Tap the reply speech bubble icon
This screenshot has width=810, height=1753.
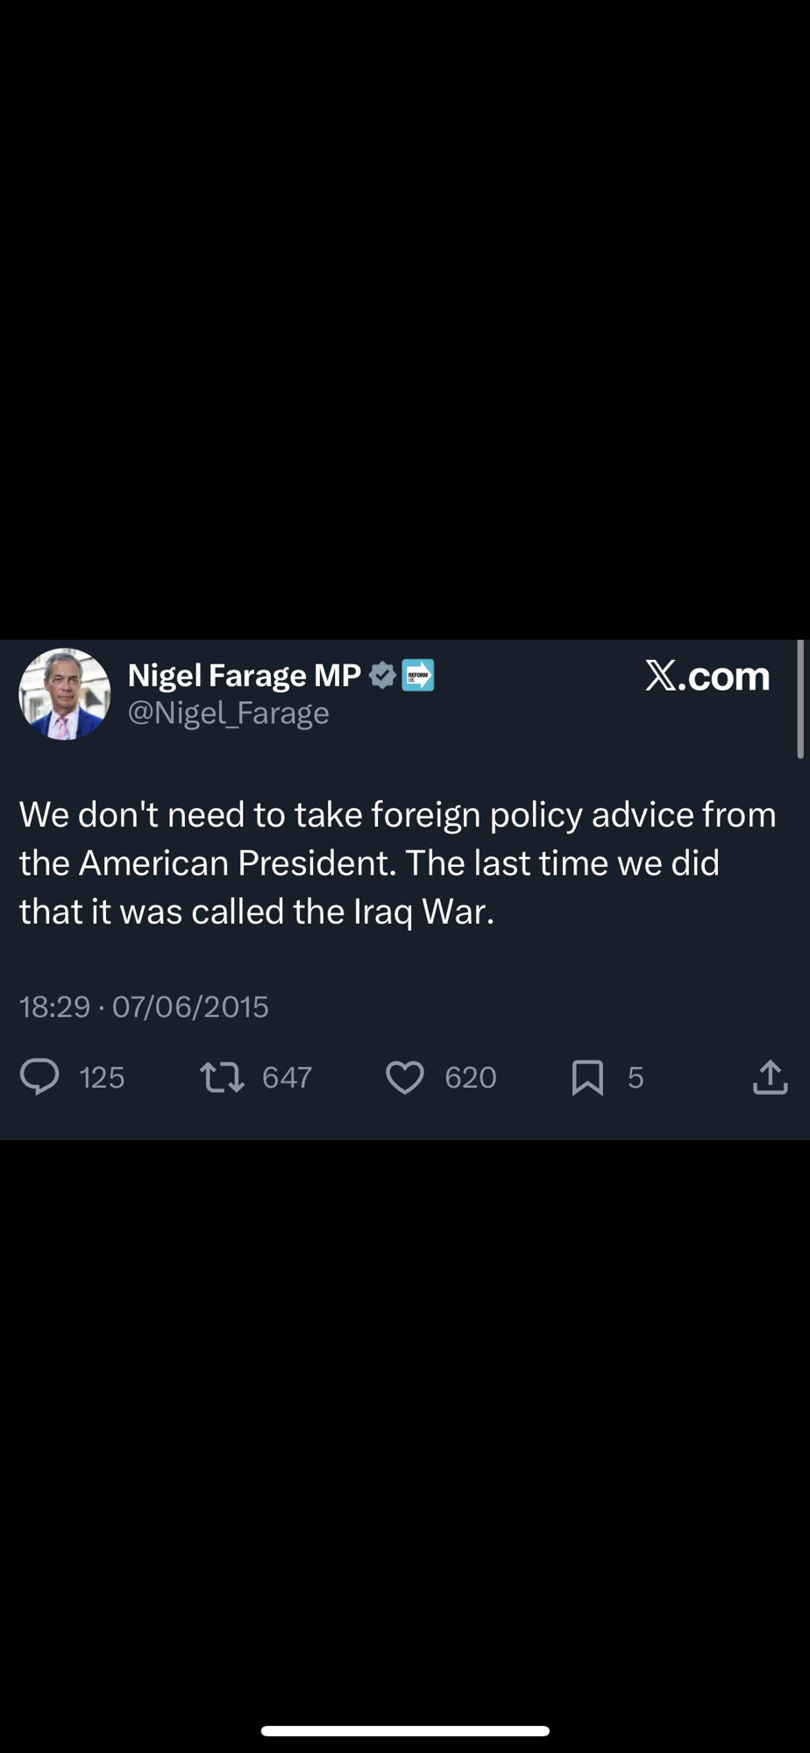[39, 1076]
